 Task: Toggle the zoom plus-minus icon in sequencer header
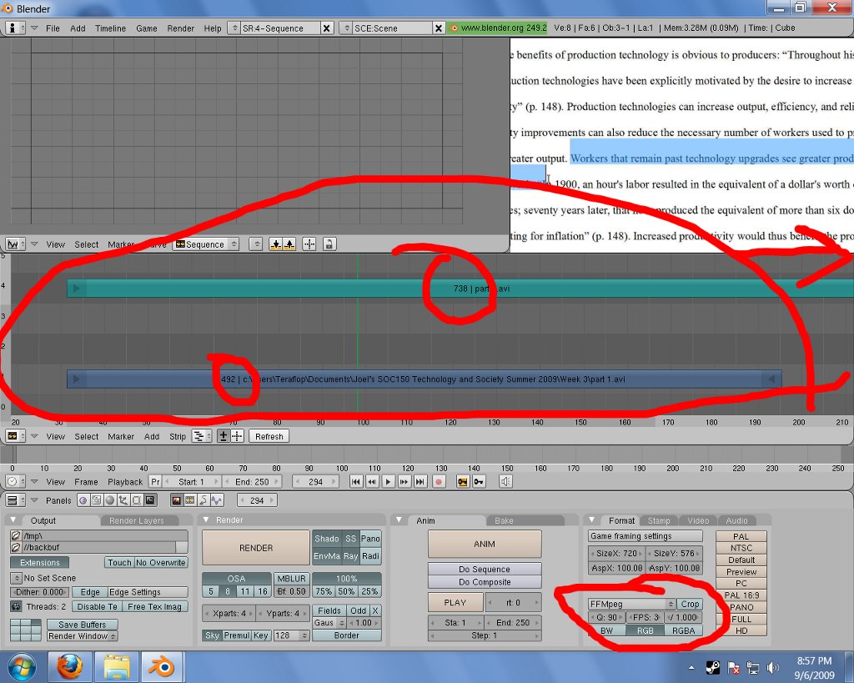(224, 436)
